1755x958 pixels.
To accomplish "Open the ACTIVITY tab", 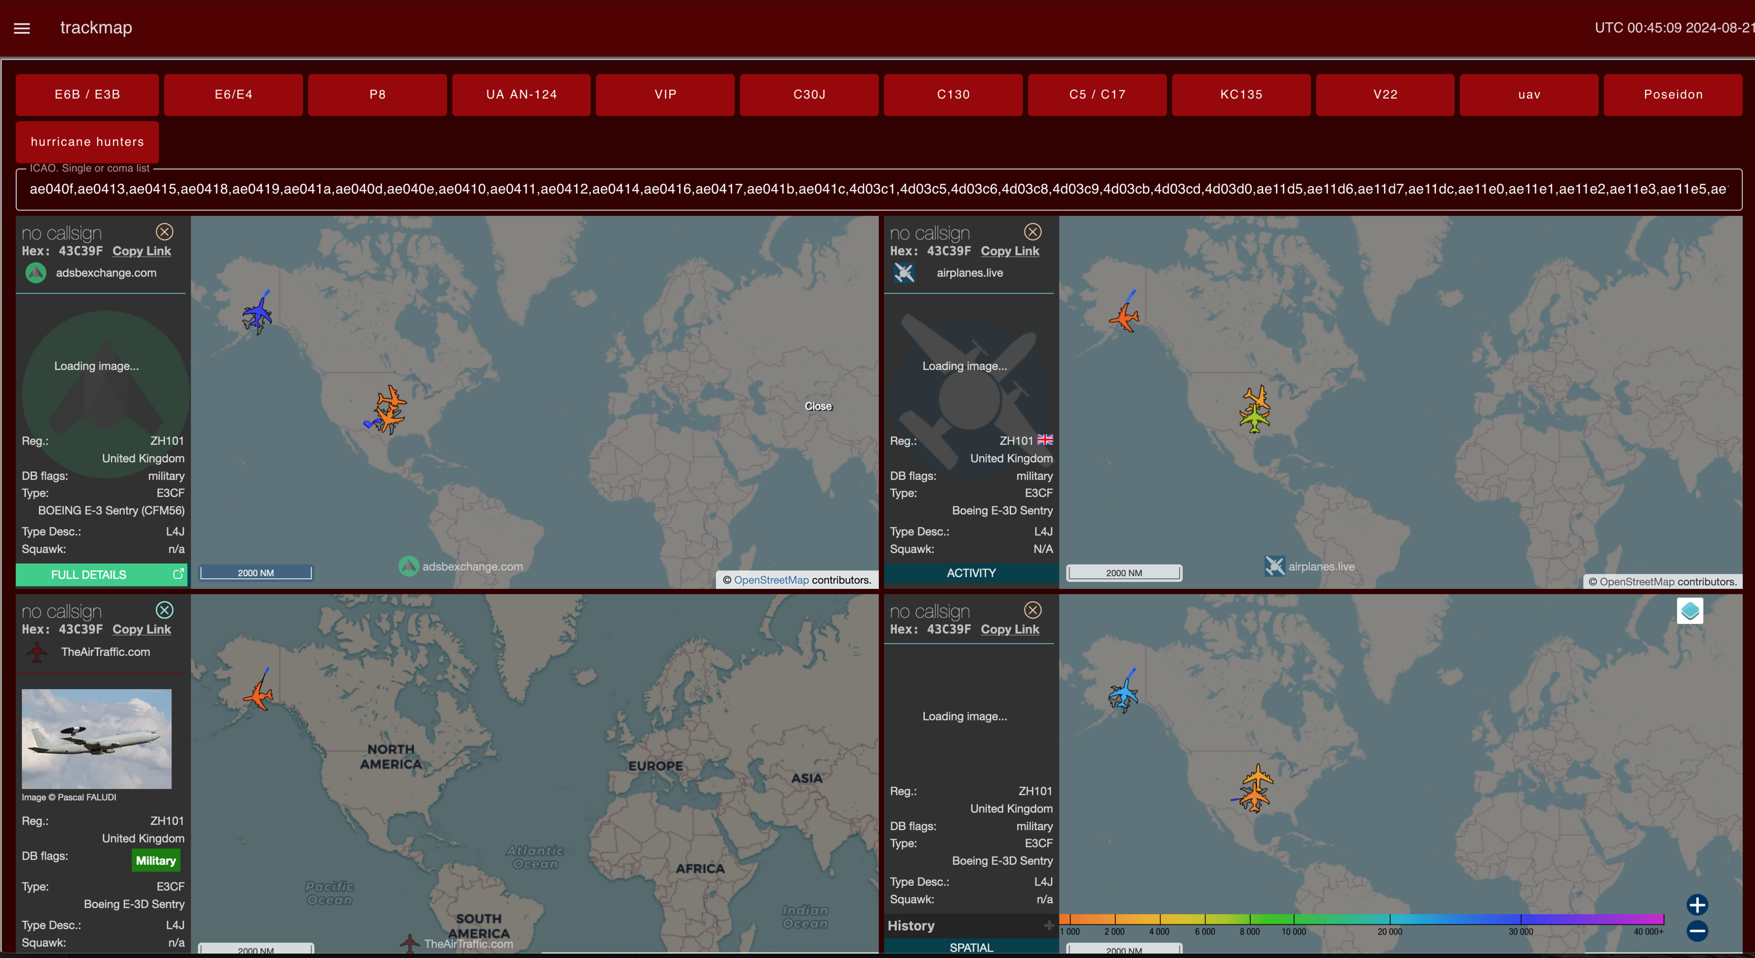I will 971,573.
